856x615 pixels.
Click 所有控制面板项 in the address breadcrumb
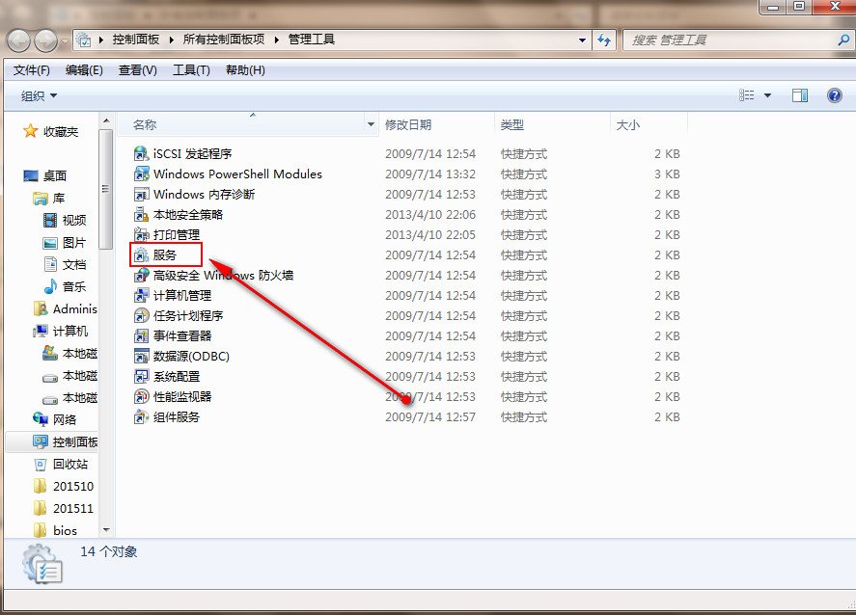224,40
